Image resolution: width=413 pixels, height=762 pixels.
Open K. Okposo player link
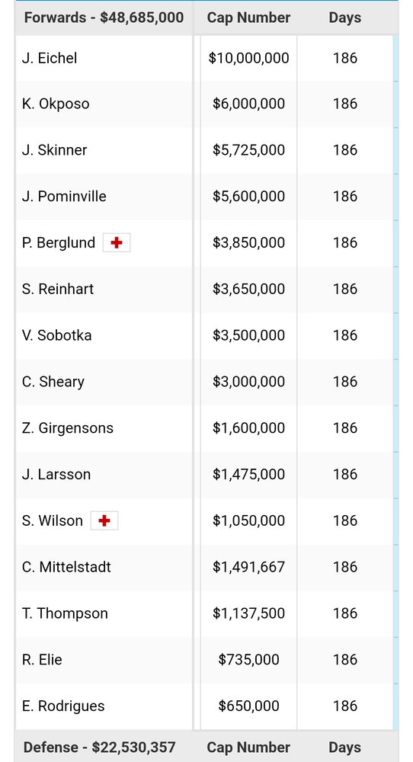(x=56, y=104)
